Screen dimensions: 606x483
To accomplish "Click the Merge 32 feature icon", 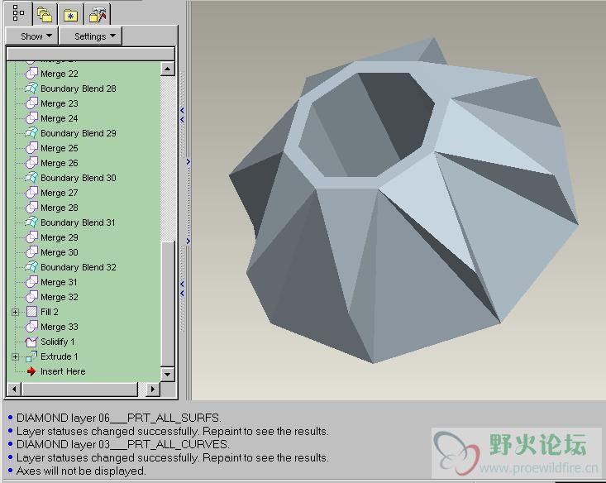I will pyautogui.click(x=31, y=297).
